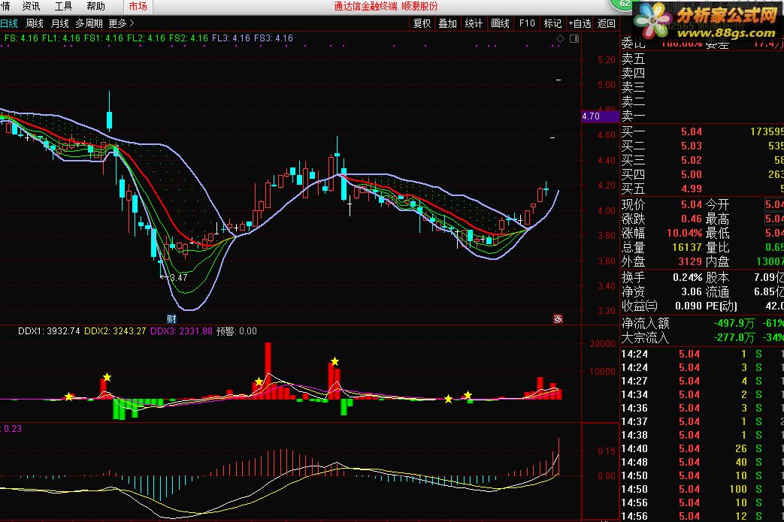Click the 叠加 overlay button
This screenshot has width=784, height=522.
coord(447,23)
